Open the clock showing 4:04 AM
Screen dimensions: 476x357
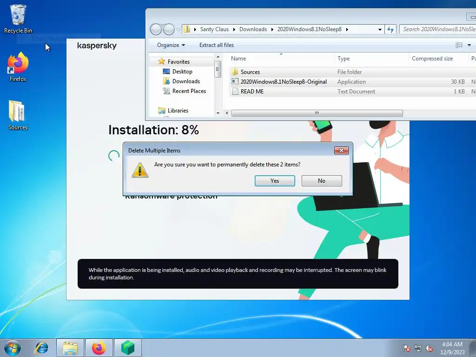tap(452, 348)
